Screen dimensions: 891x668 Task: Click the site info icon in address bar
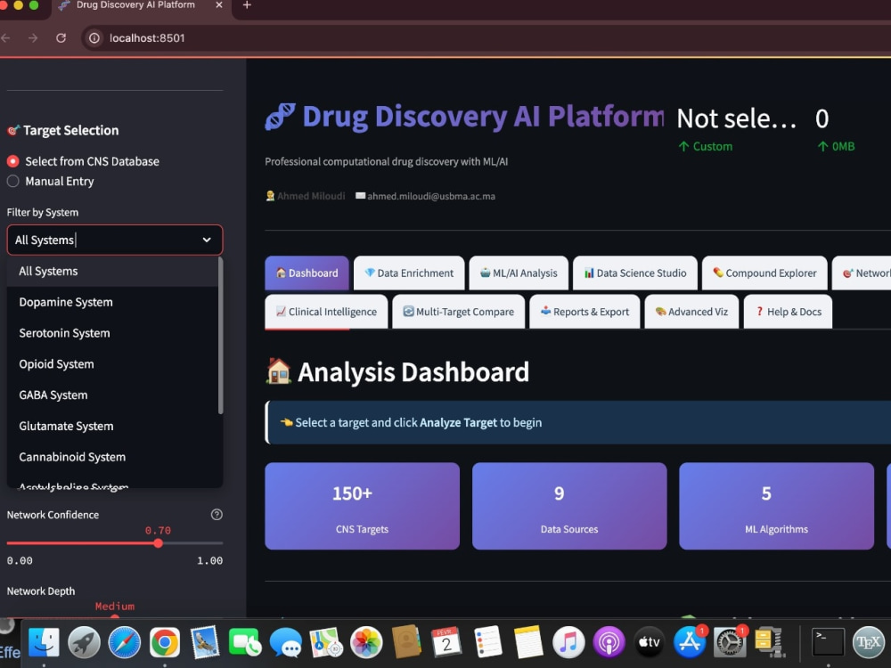click(94, 38)
